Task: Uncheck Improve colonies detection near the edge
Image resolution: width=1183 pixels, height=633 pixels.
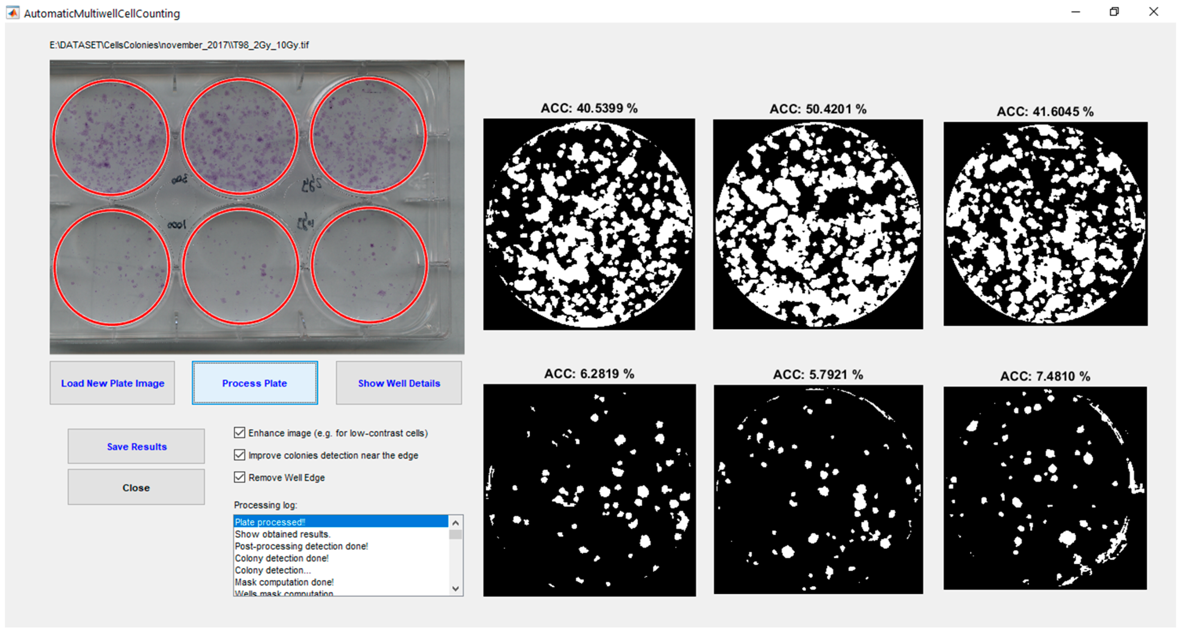Action: [239, 454]
